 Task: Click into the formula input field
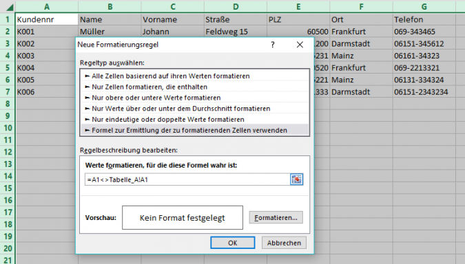[187, 179]
